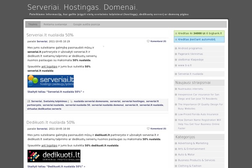The image size is (252, 168).
Task: Click plus icon beside Nuotraukos internetu
Action: pyautogui.click(x=176, y=89)
